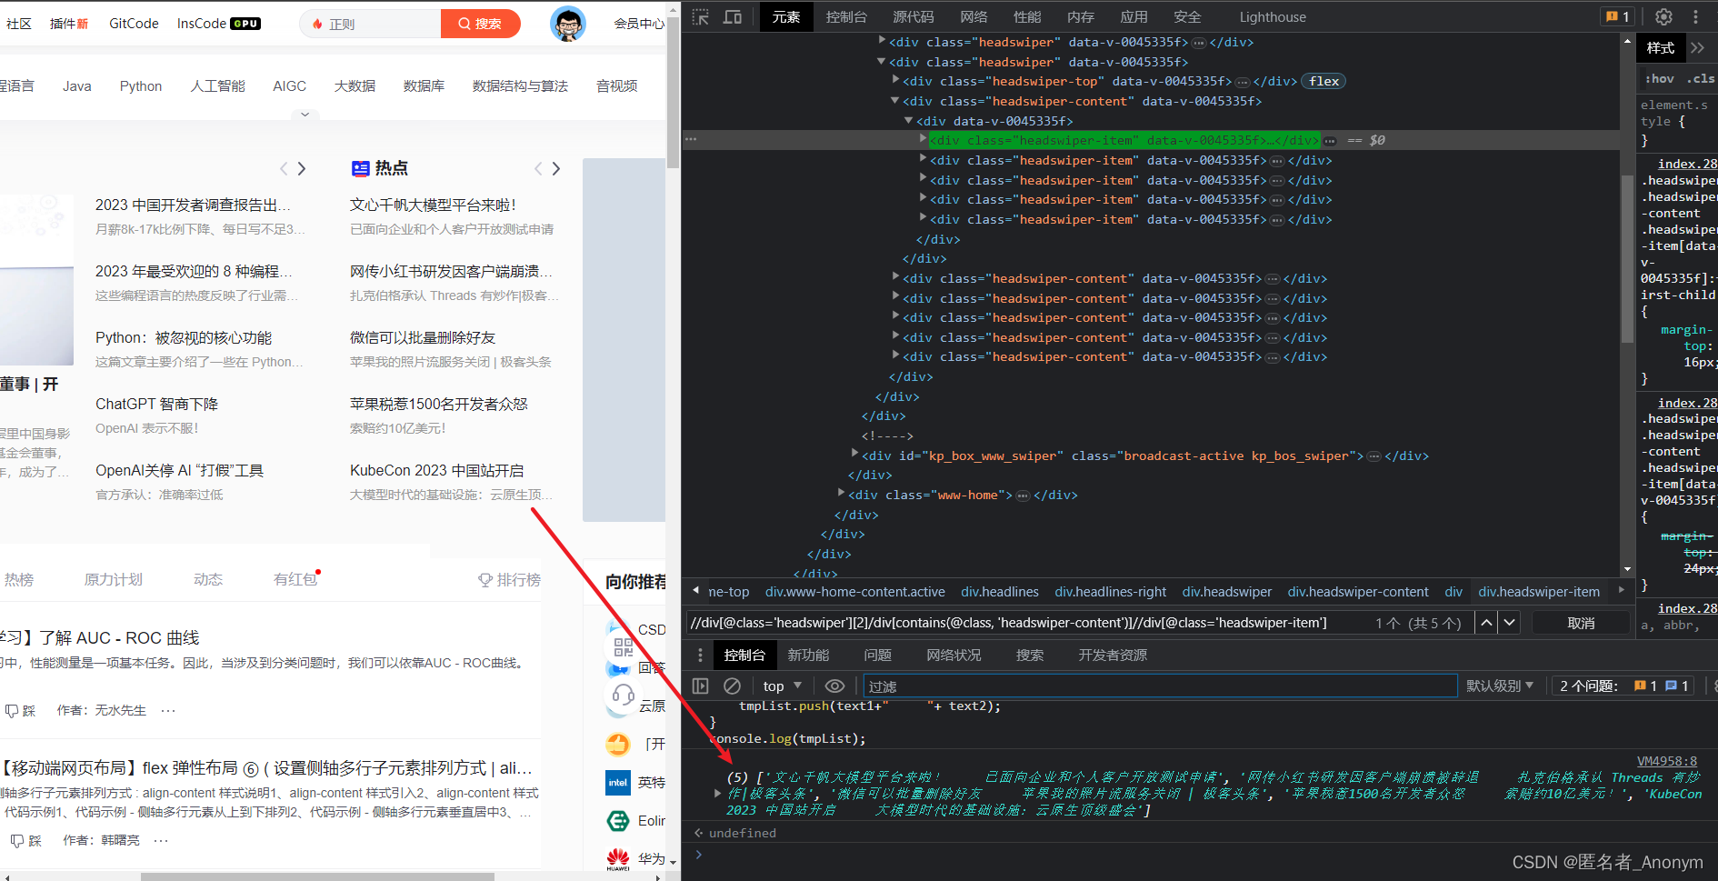Previous slide arrow in 热点 section

538,168
